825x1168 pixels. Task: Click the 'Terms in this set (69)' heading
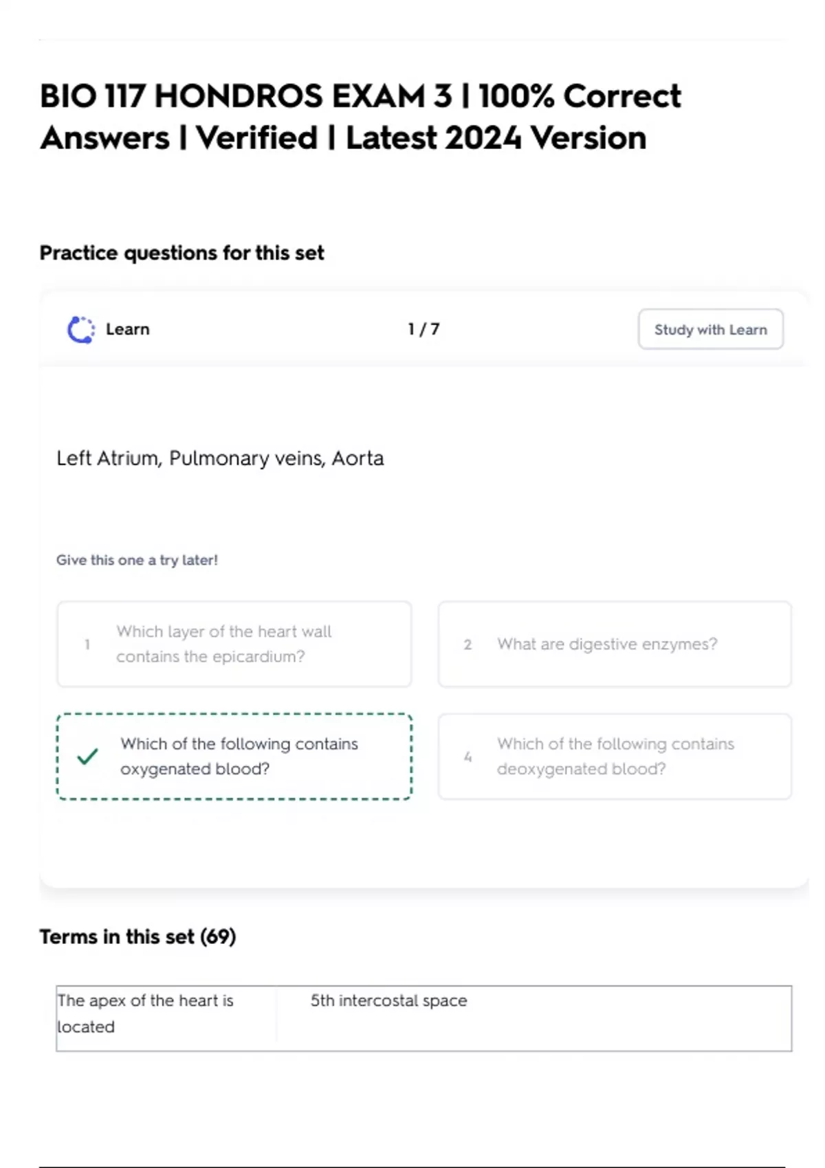137,936
